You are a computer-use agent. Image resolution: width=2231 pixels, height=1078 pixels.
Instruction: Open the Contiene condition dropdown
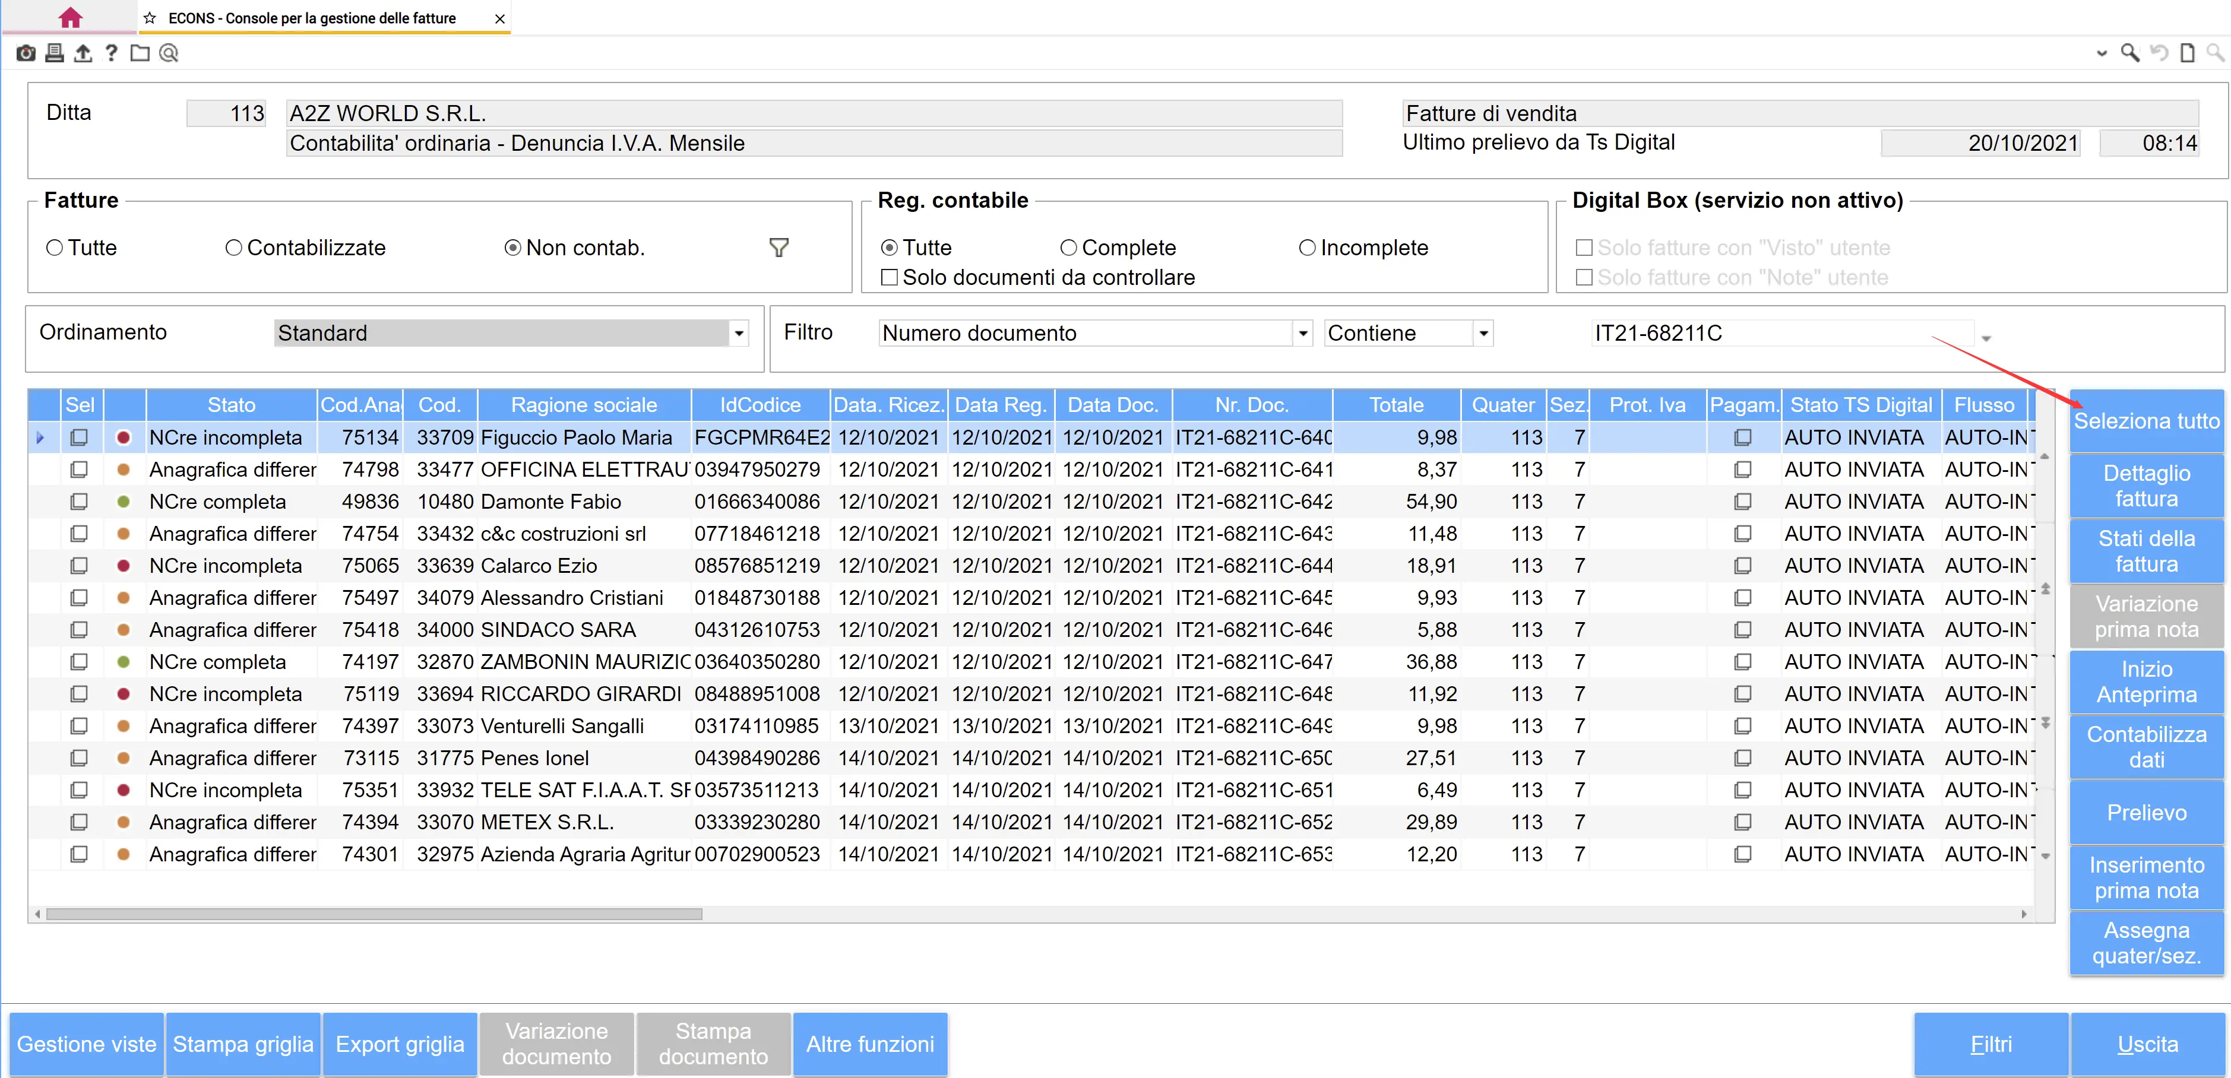[x=1483, y=334]
